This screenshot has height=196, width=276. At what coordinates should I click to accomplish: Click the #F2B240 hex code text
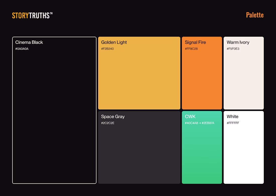click(x=107, y=49)
